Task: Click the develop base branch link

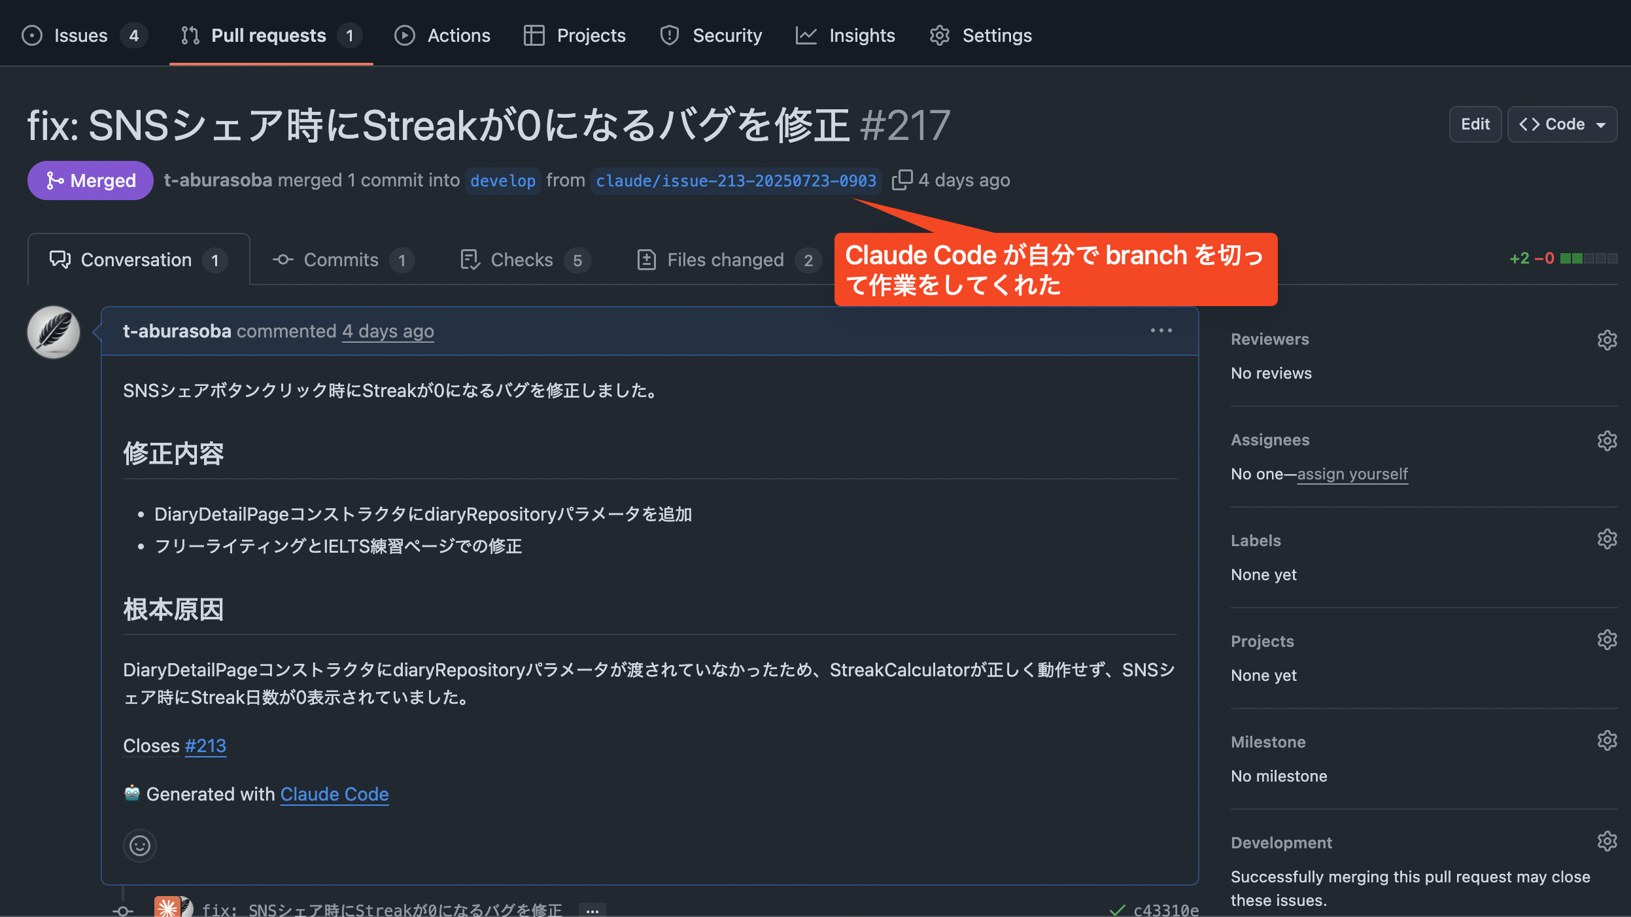Action: point(502,181)
